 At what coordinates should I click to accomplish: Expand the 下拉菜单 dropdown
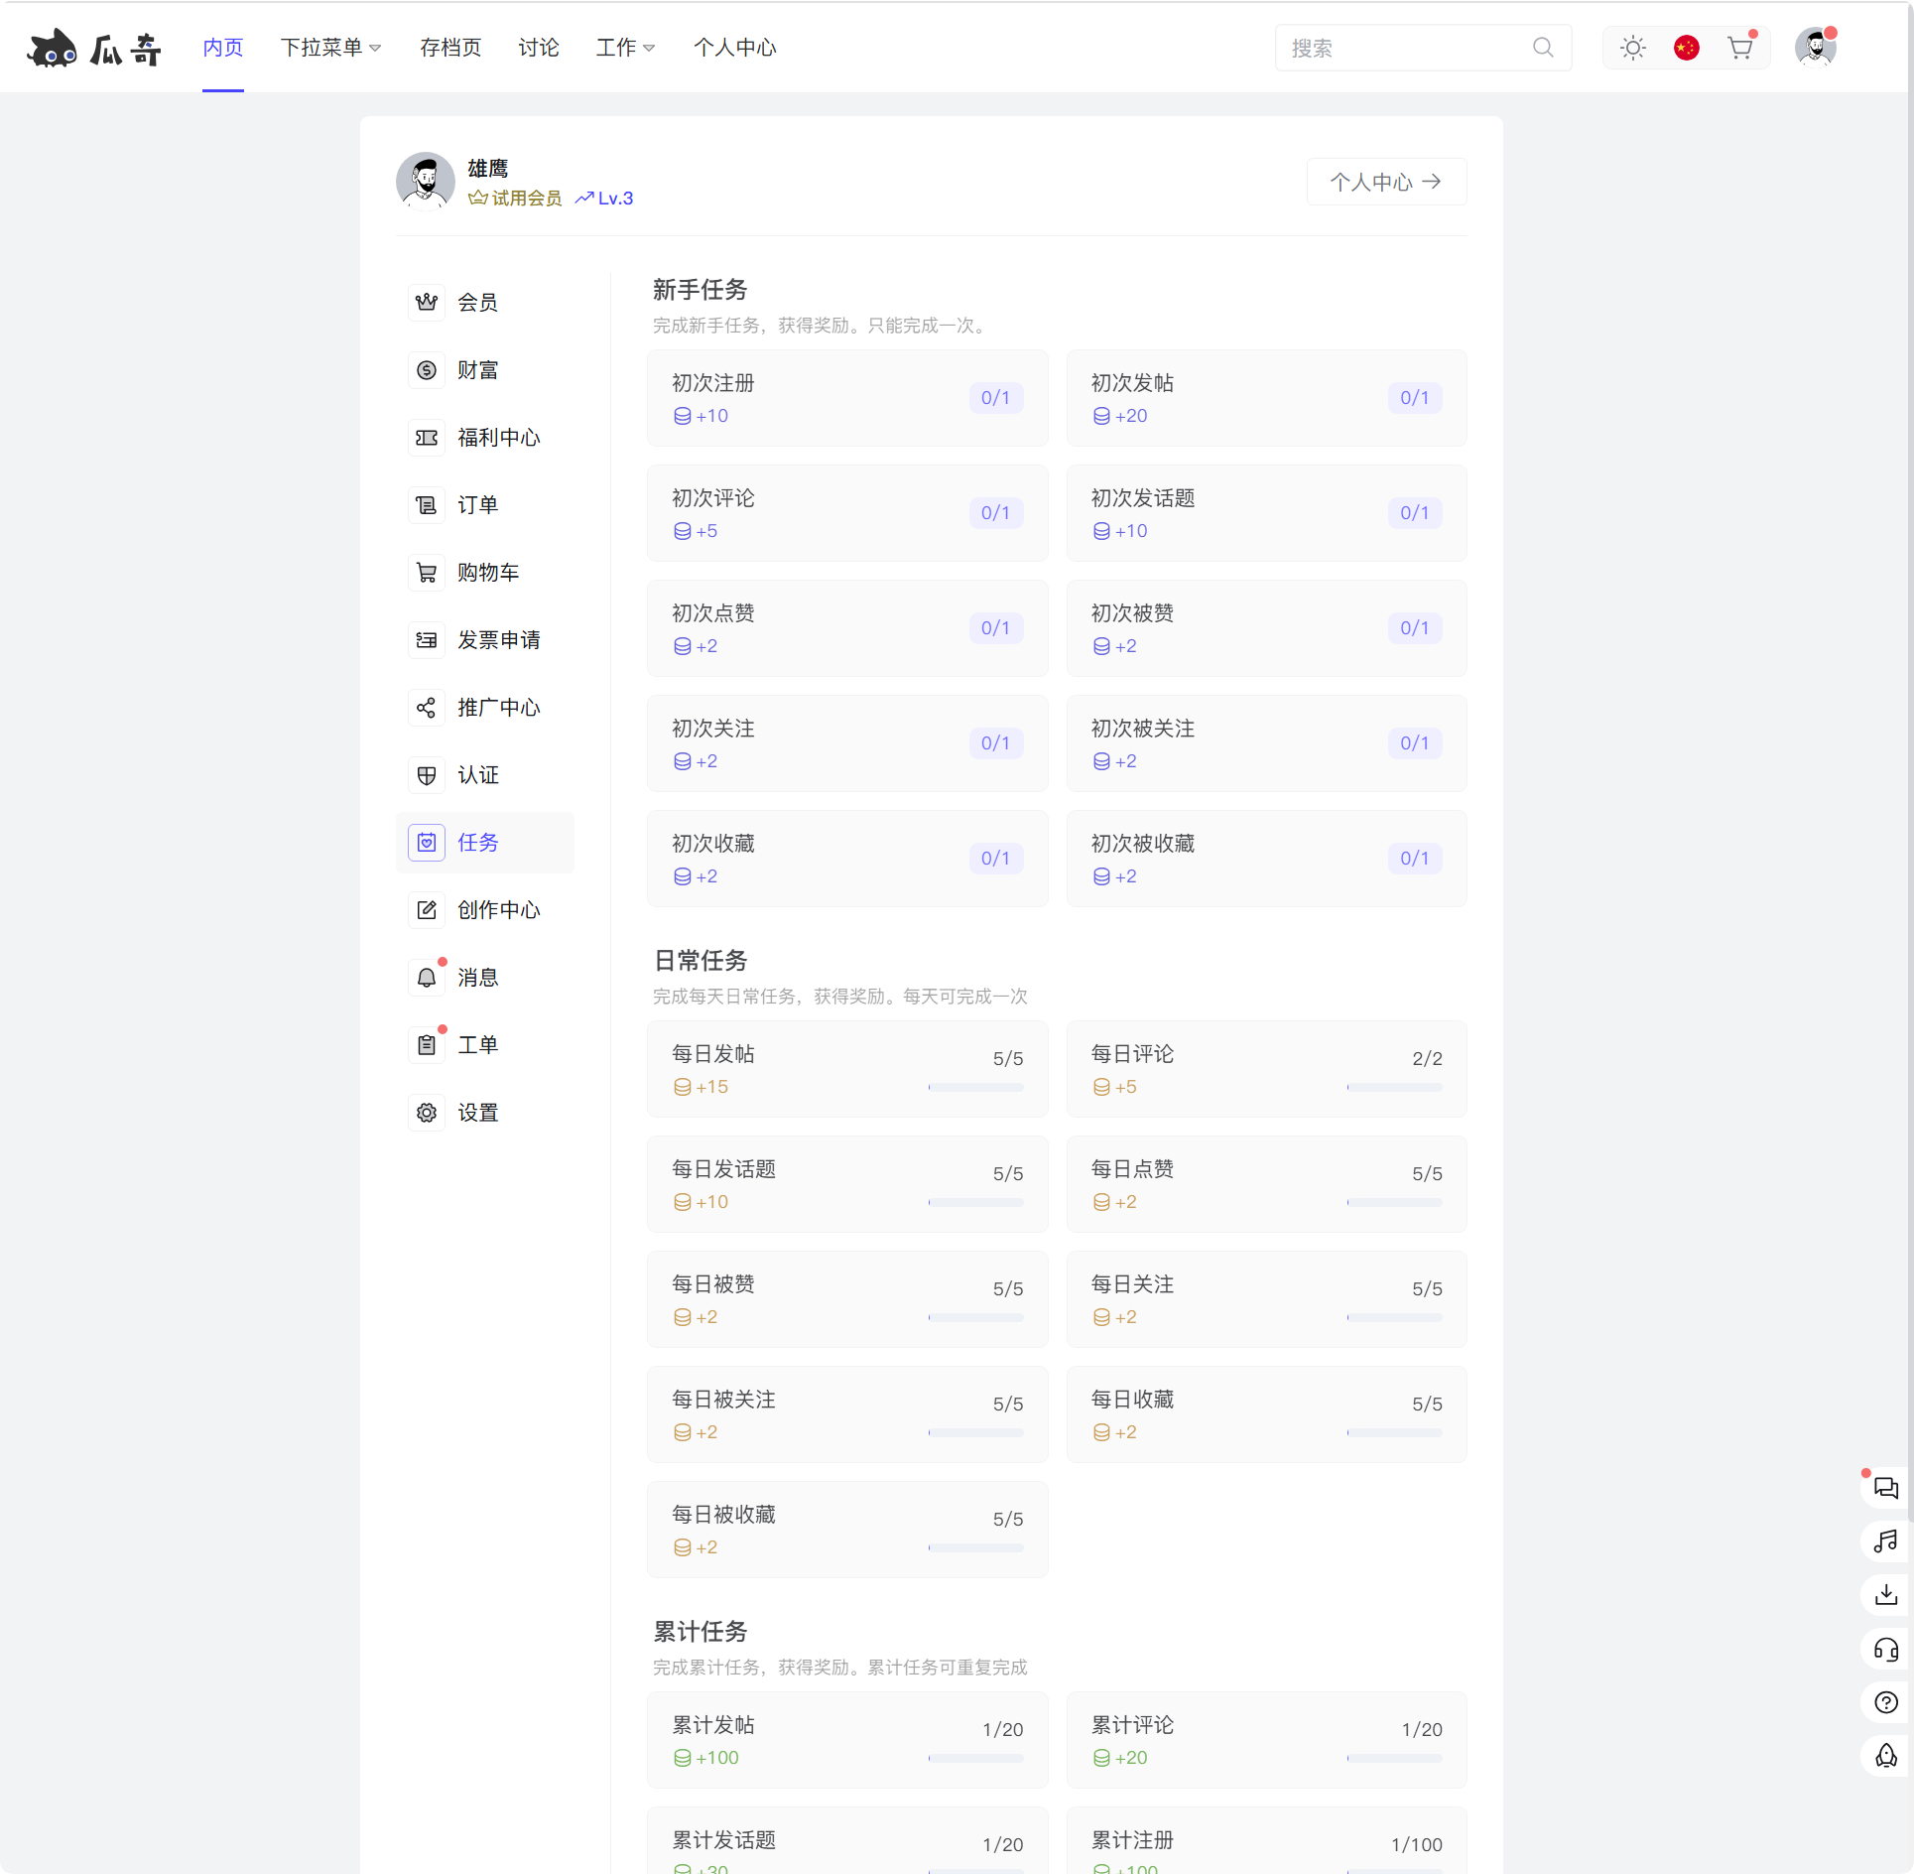331,47
